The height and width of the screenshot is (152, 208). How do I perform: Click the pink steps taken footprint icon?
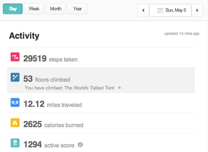(15, 57)
